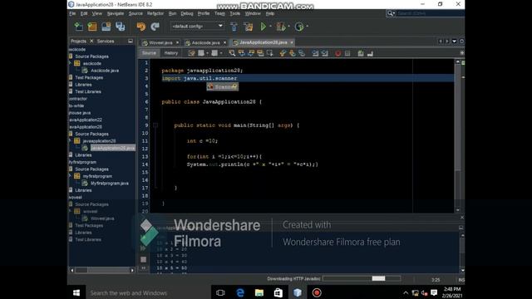Select Wovel.java in the Projects tree

pos(102,218)
